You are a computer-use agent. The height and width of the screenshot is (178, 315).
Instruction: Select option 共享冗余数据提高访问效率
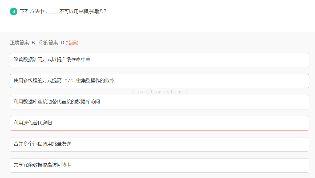[159, 165]
